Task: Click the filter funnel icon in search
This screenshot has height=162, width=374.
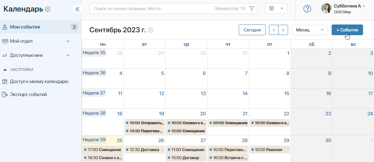Action: [x=251, y=9]
